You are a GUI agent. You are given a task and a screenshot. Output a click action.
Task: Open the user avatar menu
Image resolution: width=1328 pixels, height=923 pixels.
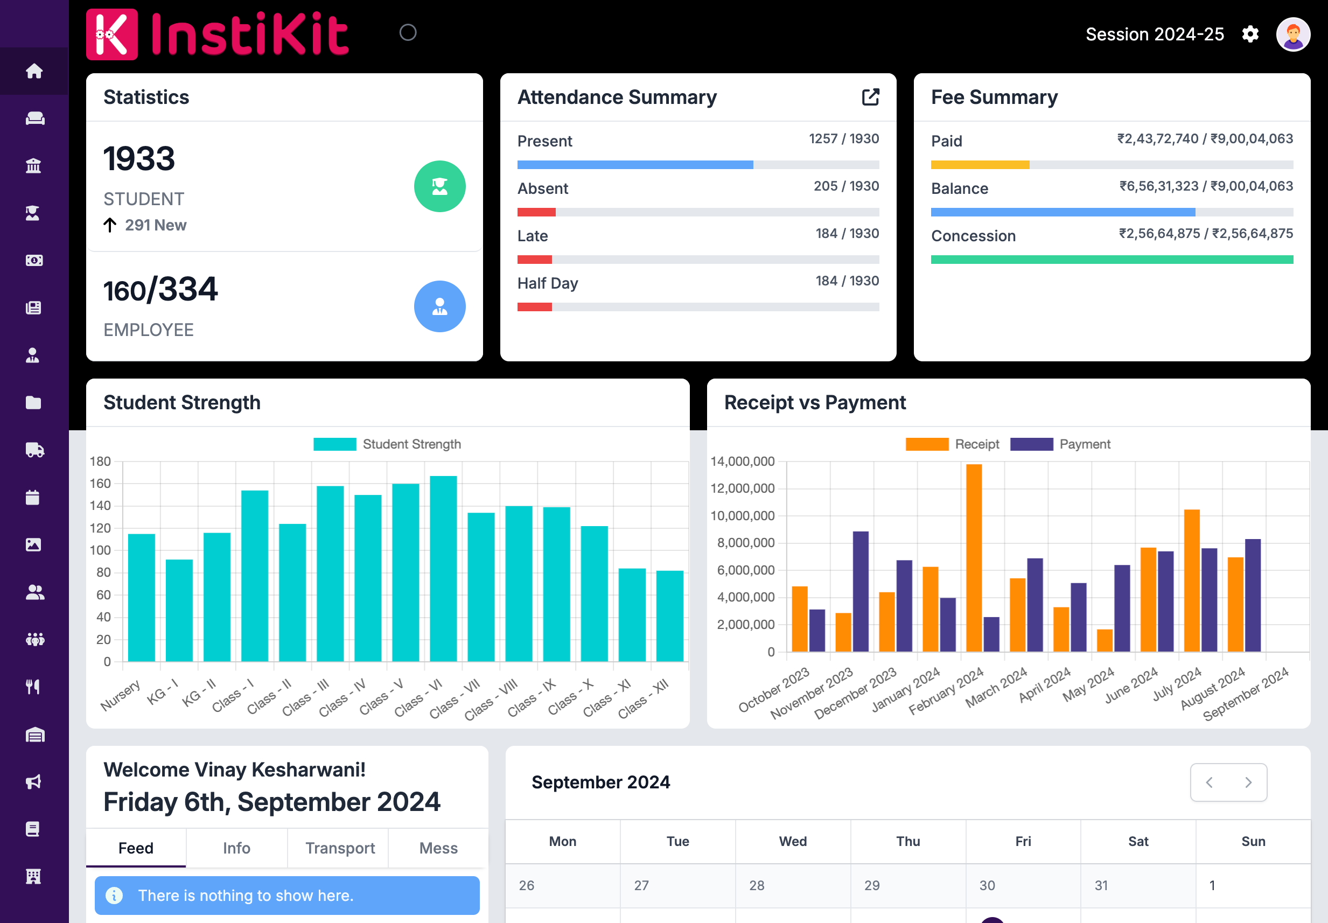pyautogui.click(x=1292, y=34)
